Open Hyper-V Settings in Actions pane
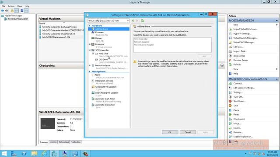 pos(242,34)
